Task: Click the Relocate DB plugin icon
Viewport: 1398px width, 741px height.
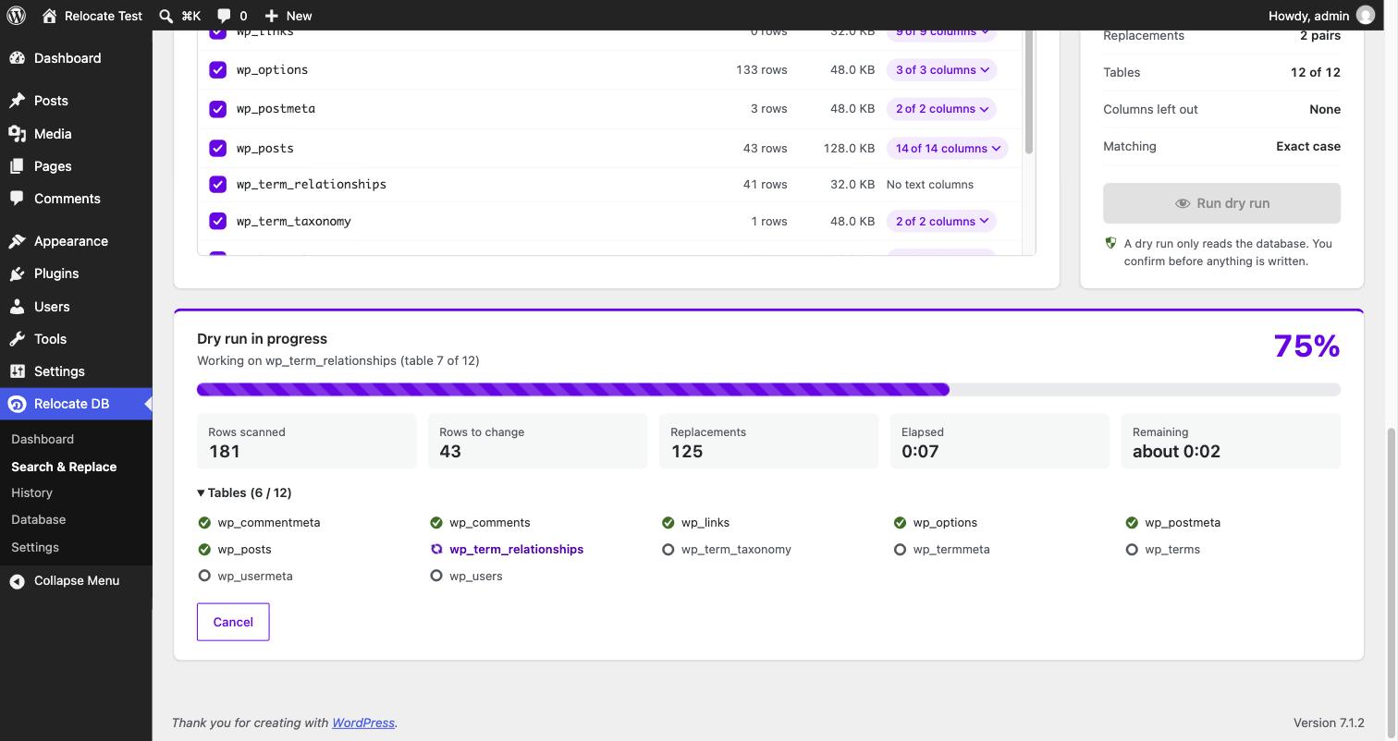Action: point(17,404)
